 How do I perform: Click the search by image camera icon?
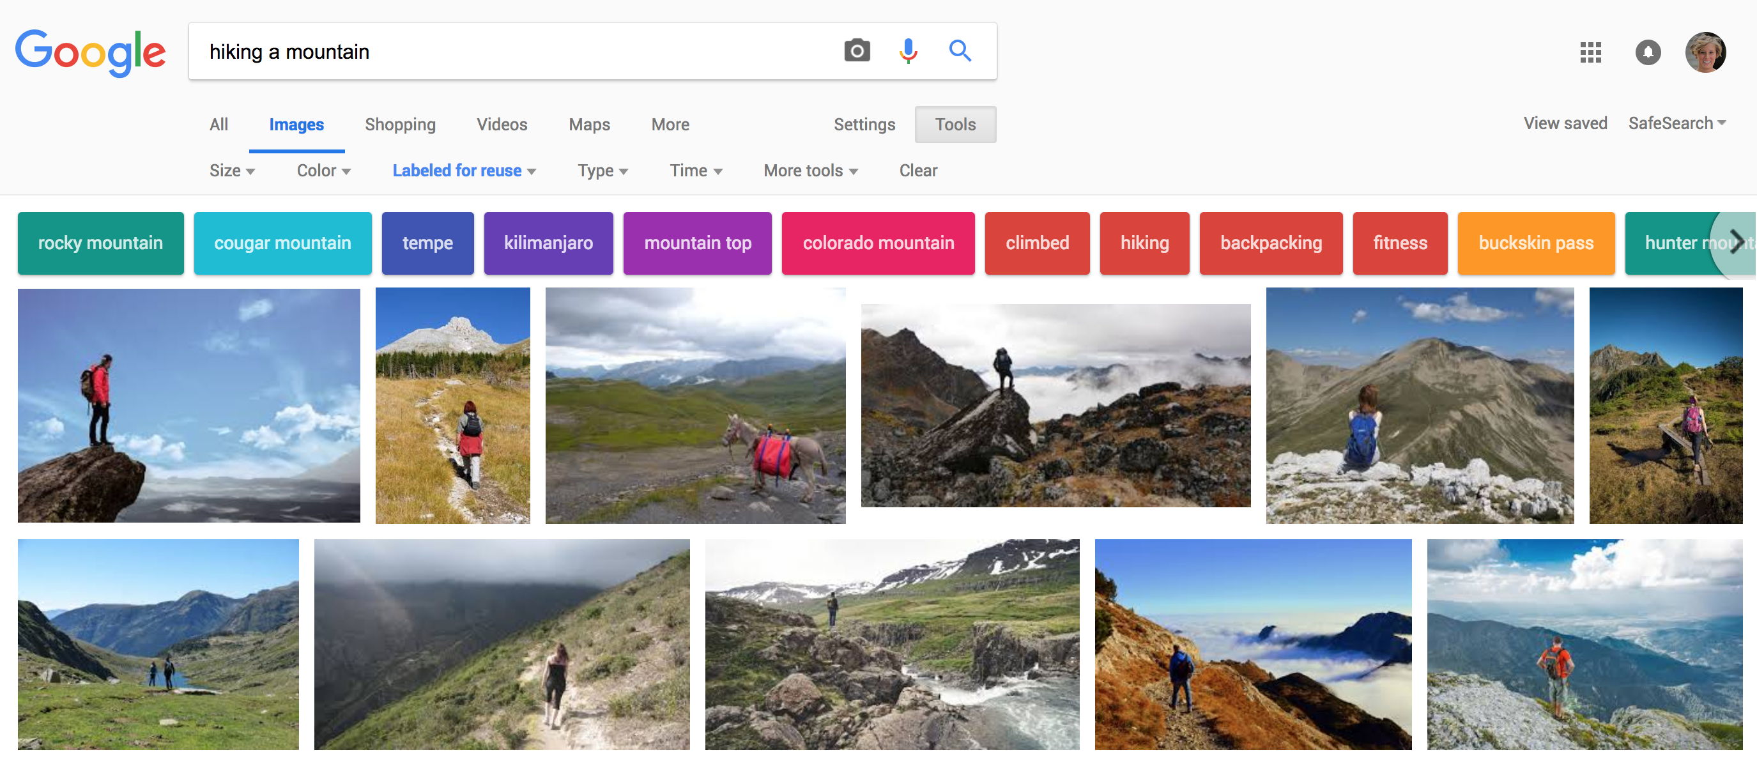pyautogui.click(x=857, y=51)
